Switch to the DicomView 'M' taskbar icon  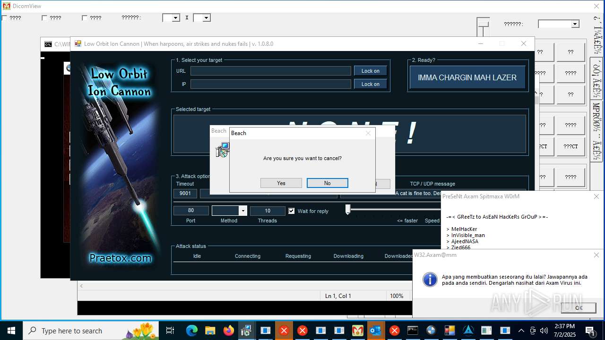[357, 331]
